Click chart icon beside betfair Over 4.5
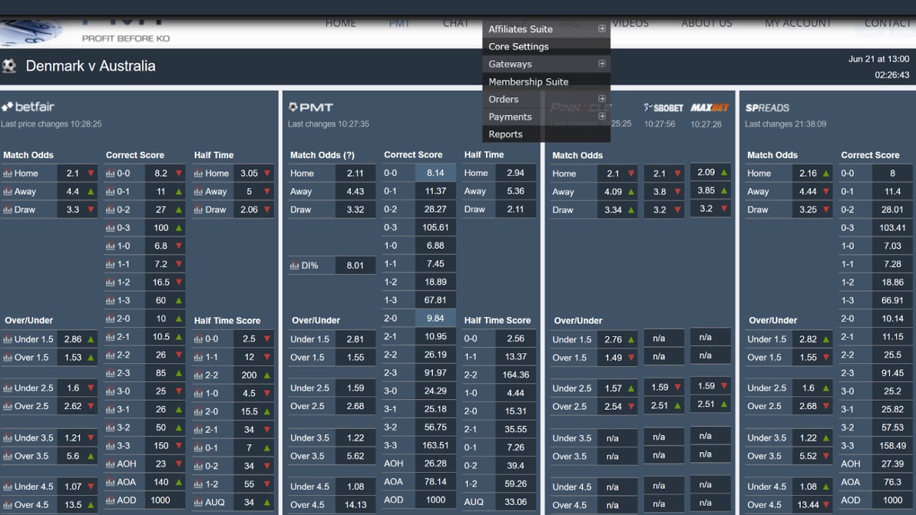The width and height of the screenshot is (916, 515). pyautogui.click(x=8, y=505)
